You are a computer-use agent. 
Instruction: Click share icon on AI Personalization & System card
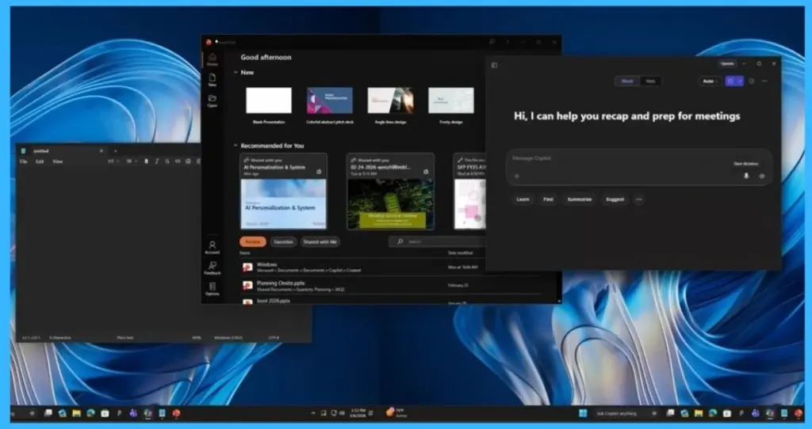pyautogui.click(x=319, y=172)
